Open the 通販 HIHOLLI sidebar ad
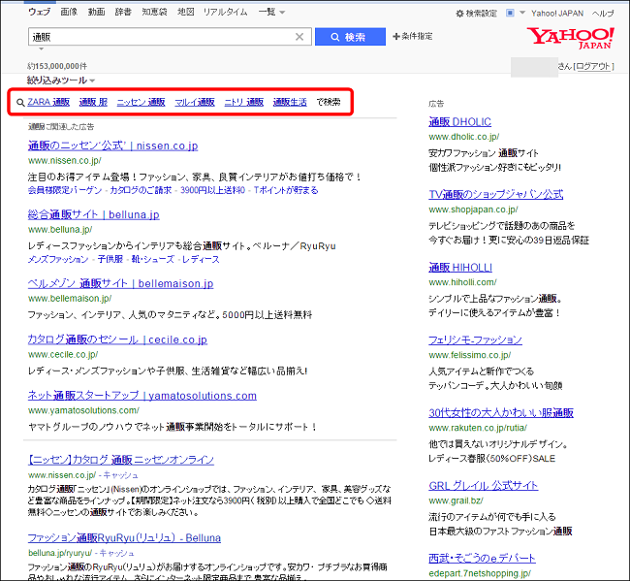Viewport: 630px width, 581px height. (x=460, y=268)
